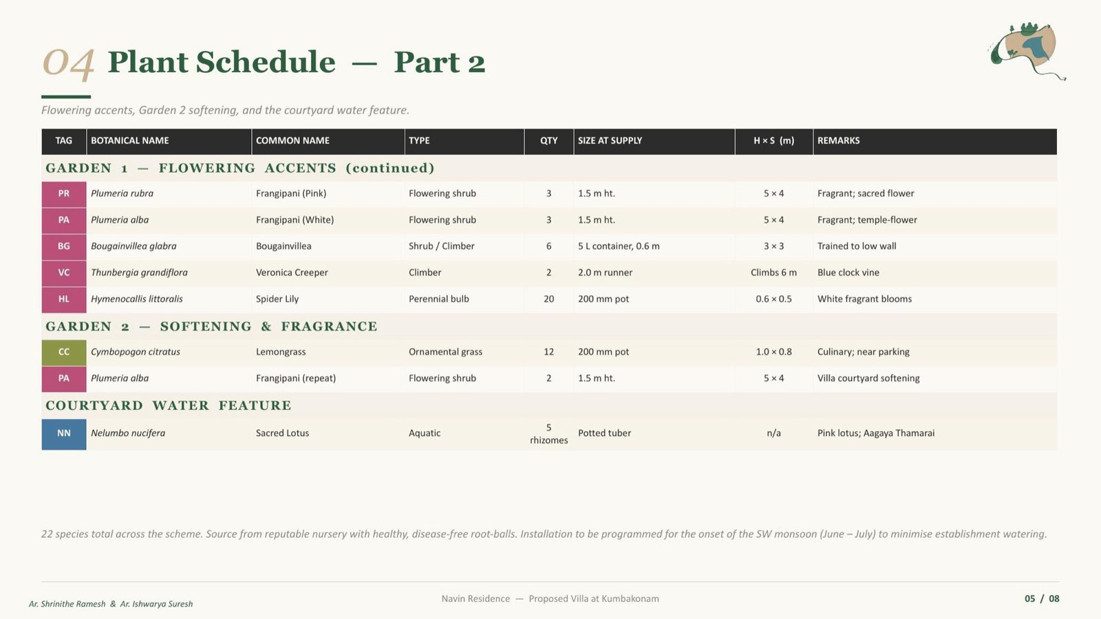Click remark Culinary; near parking
The width and height of the screenshot is (1101, 619).
click(864, 352)
